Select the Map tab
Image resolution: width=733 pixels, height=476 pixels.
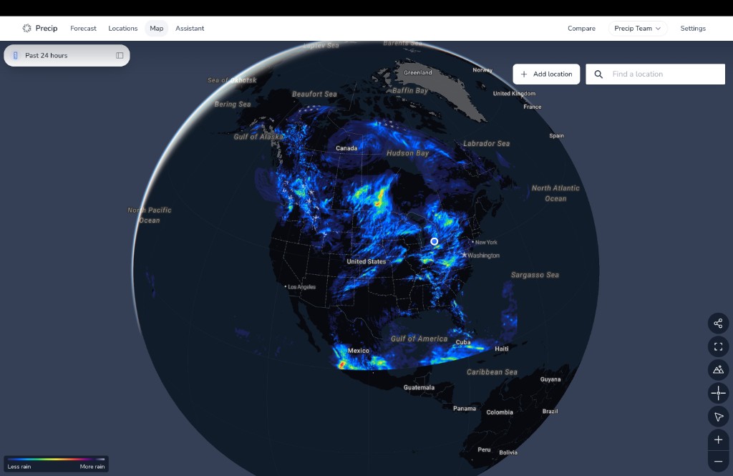click(157, 29)
